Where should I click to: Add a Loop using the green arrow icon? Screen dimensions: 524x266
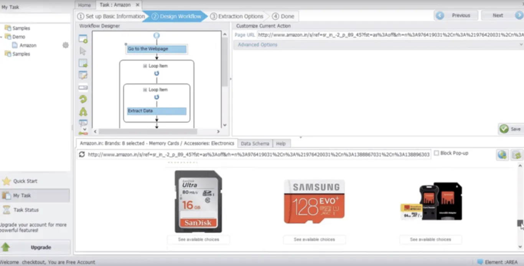(x=83, y=100)
